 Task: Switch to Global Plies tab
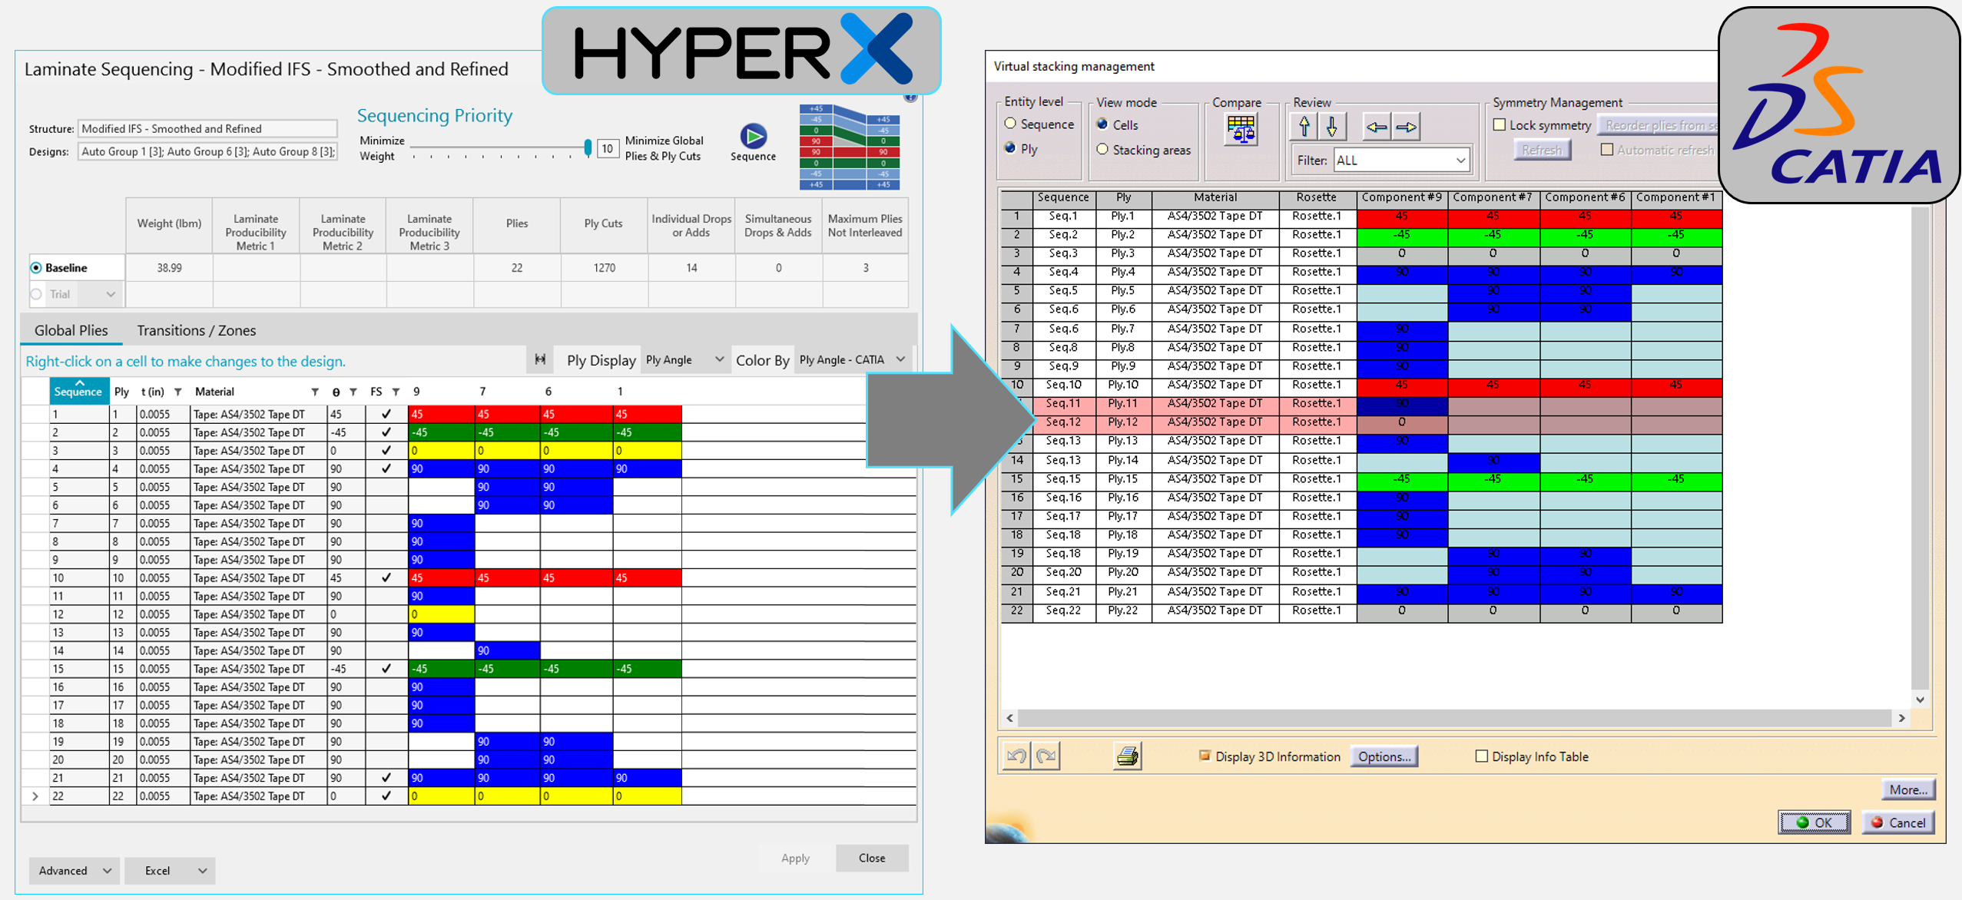(71, 330)
